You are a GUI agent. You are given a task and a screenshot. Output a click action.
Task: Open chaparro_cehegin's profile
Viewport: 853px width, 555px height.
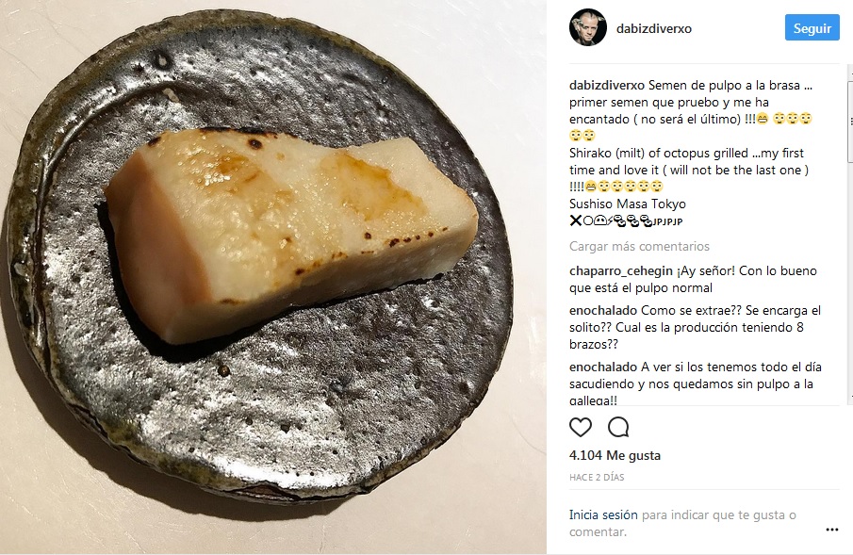click(x=619, y=270)
